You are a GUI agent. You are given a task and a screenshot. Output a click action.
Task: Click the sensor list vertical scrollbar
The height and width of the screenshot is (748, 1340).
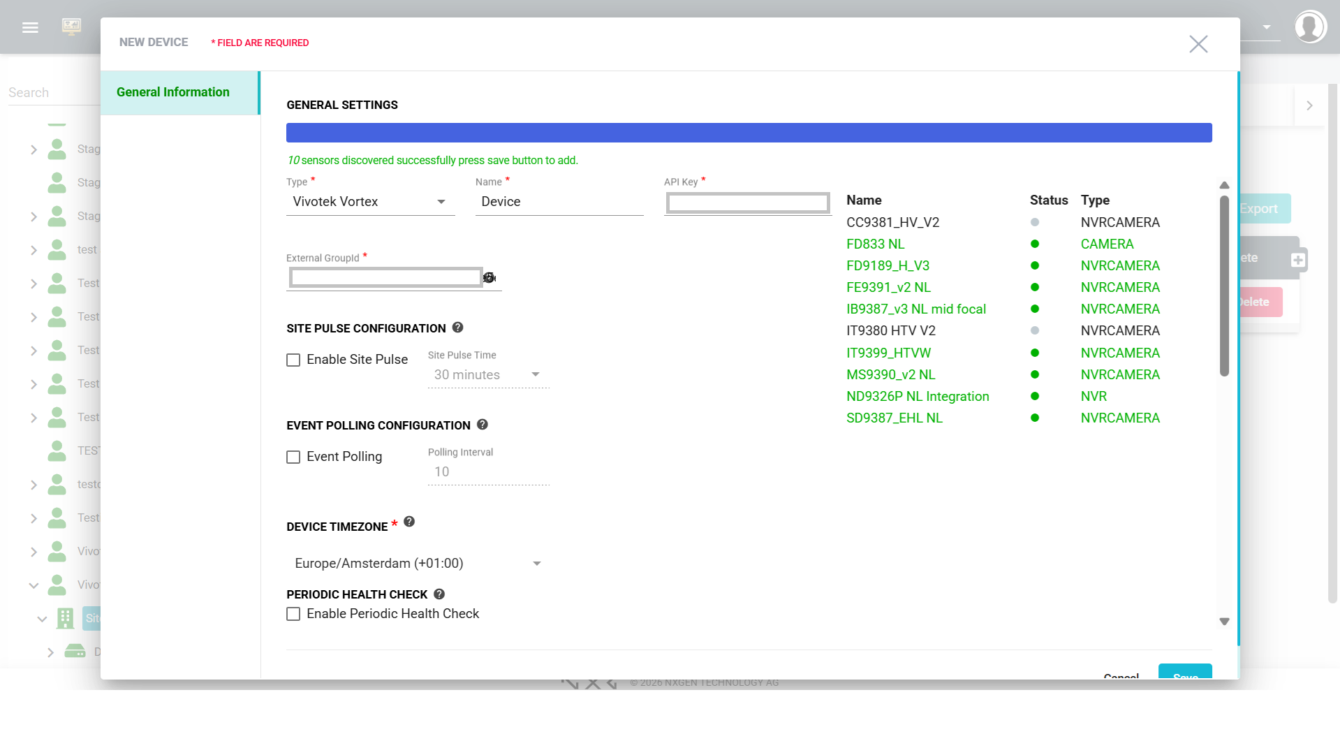(x=1224, y=286)
